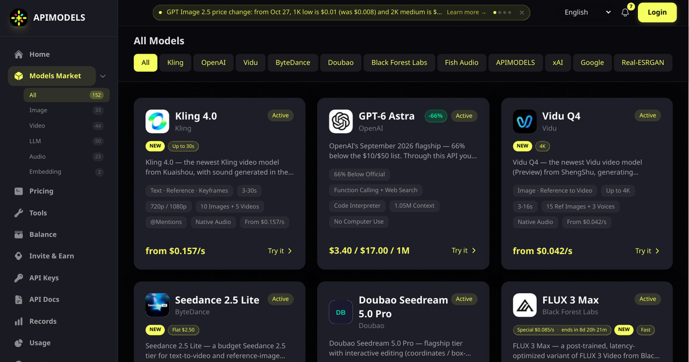Screen dimensions: 689x362
Task: Select All category in sidebar
Action: (66, 95)
